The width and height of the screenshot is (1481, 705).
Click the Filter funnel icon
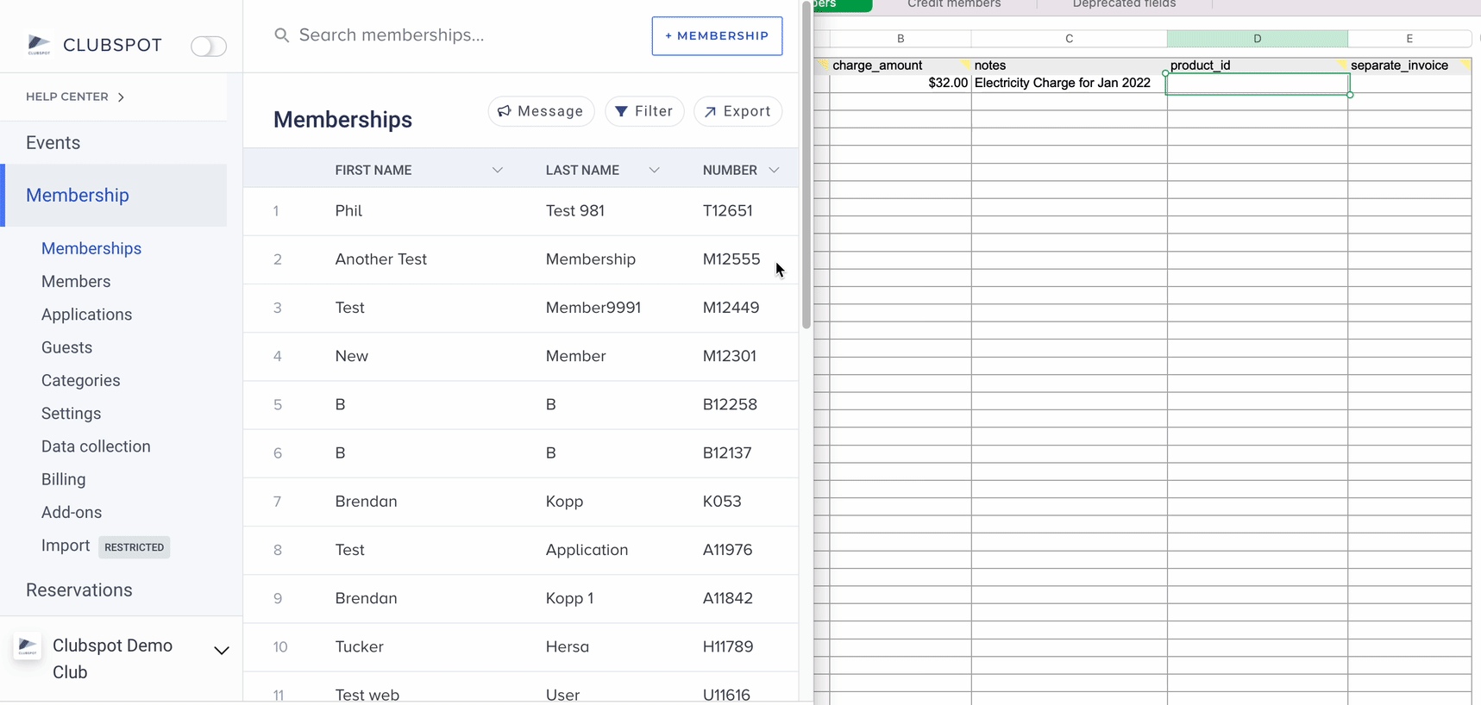coord(621,111)
